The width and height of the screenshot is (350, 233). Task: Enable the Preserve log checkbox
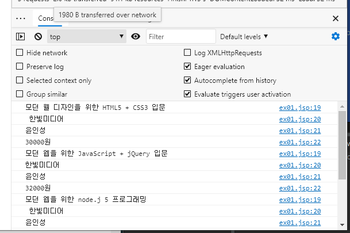click(x=20, y=66)
